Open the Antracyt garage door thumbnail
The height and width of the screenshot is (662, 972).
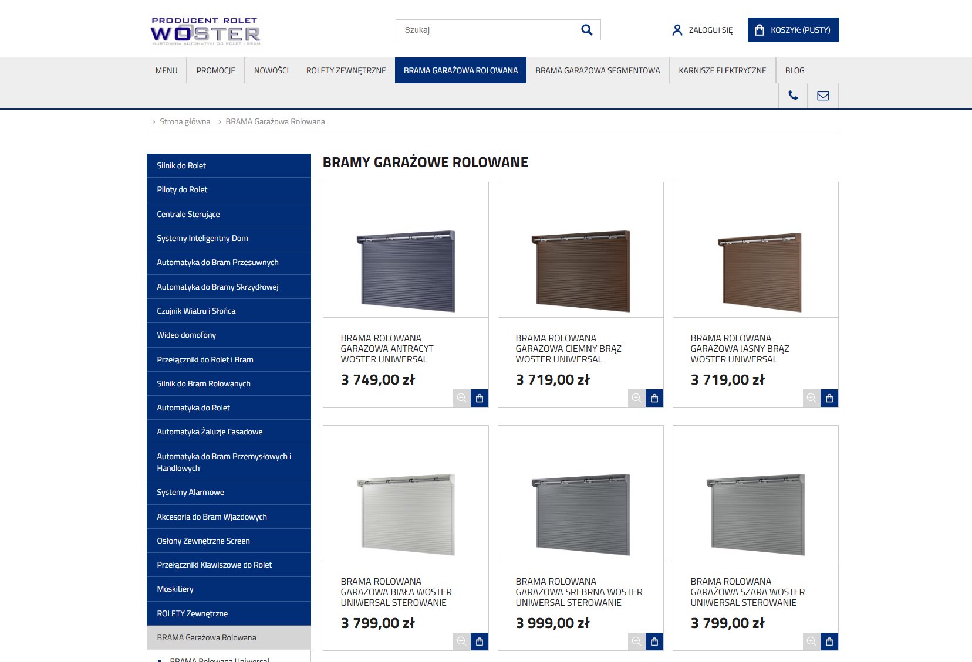(x=406, y=270)
